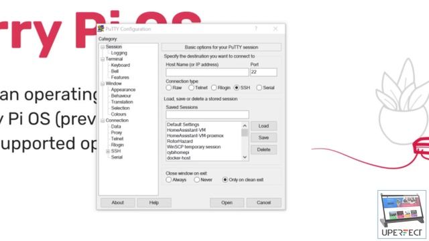The image size is (429, 241).
Task: Open Behaviour settings in category tree
Action: coord(121,96)
